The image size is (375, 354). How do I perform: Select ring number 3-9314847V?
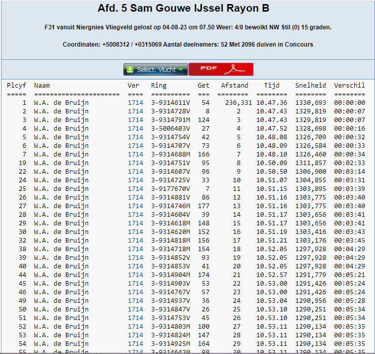[171, 309]
